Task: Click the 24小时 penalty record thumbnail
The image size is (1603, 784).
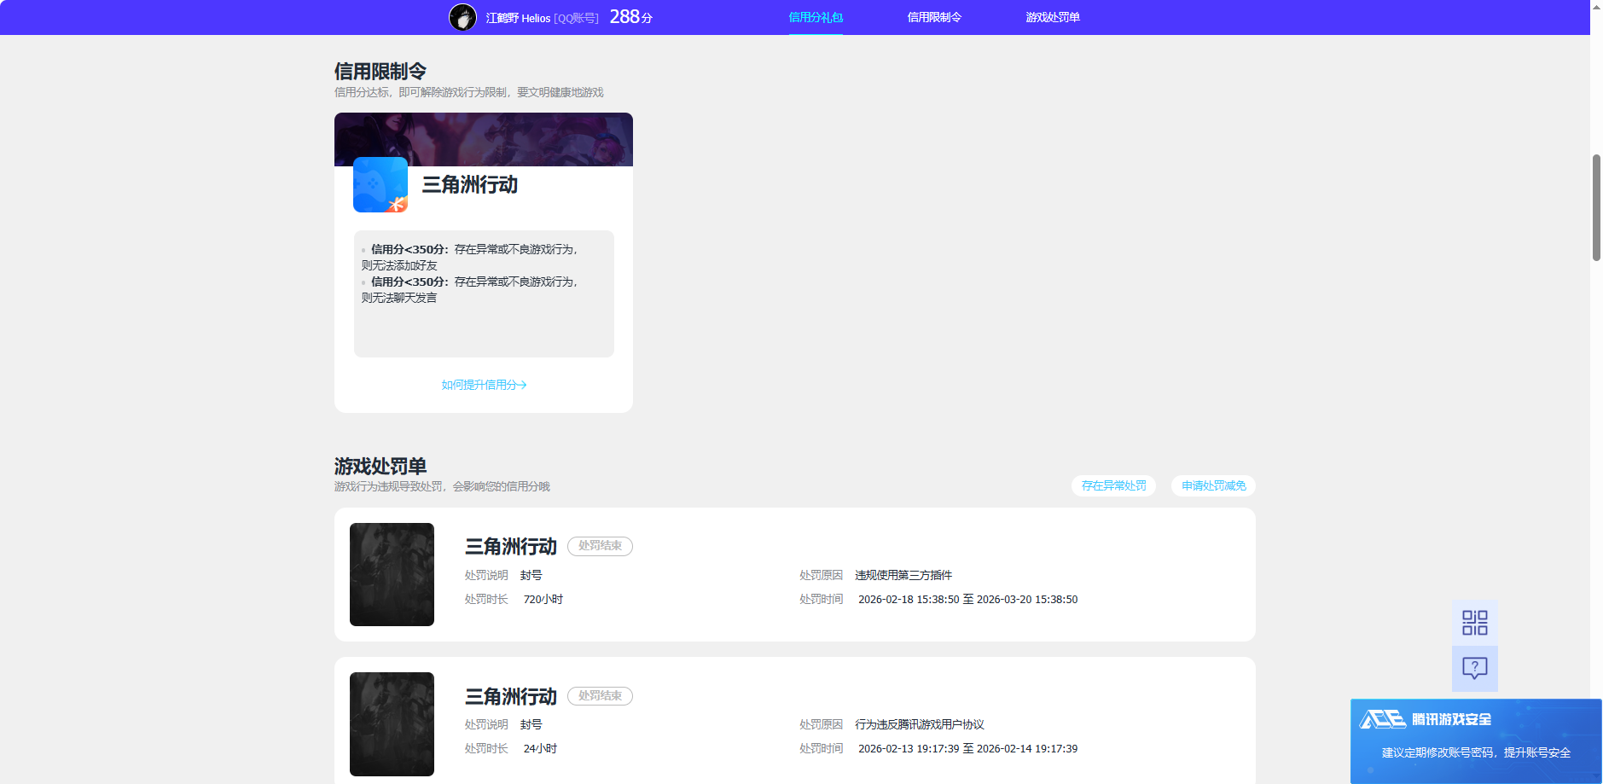Action: click(x=392, y=724)
